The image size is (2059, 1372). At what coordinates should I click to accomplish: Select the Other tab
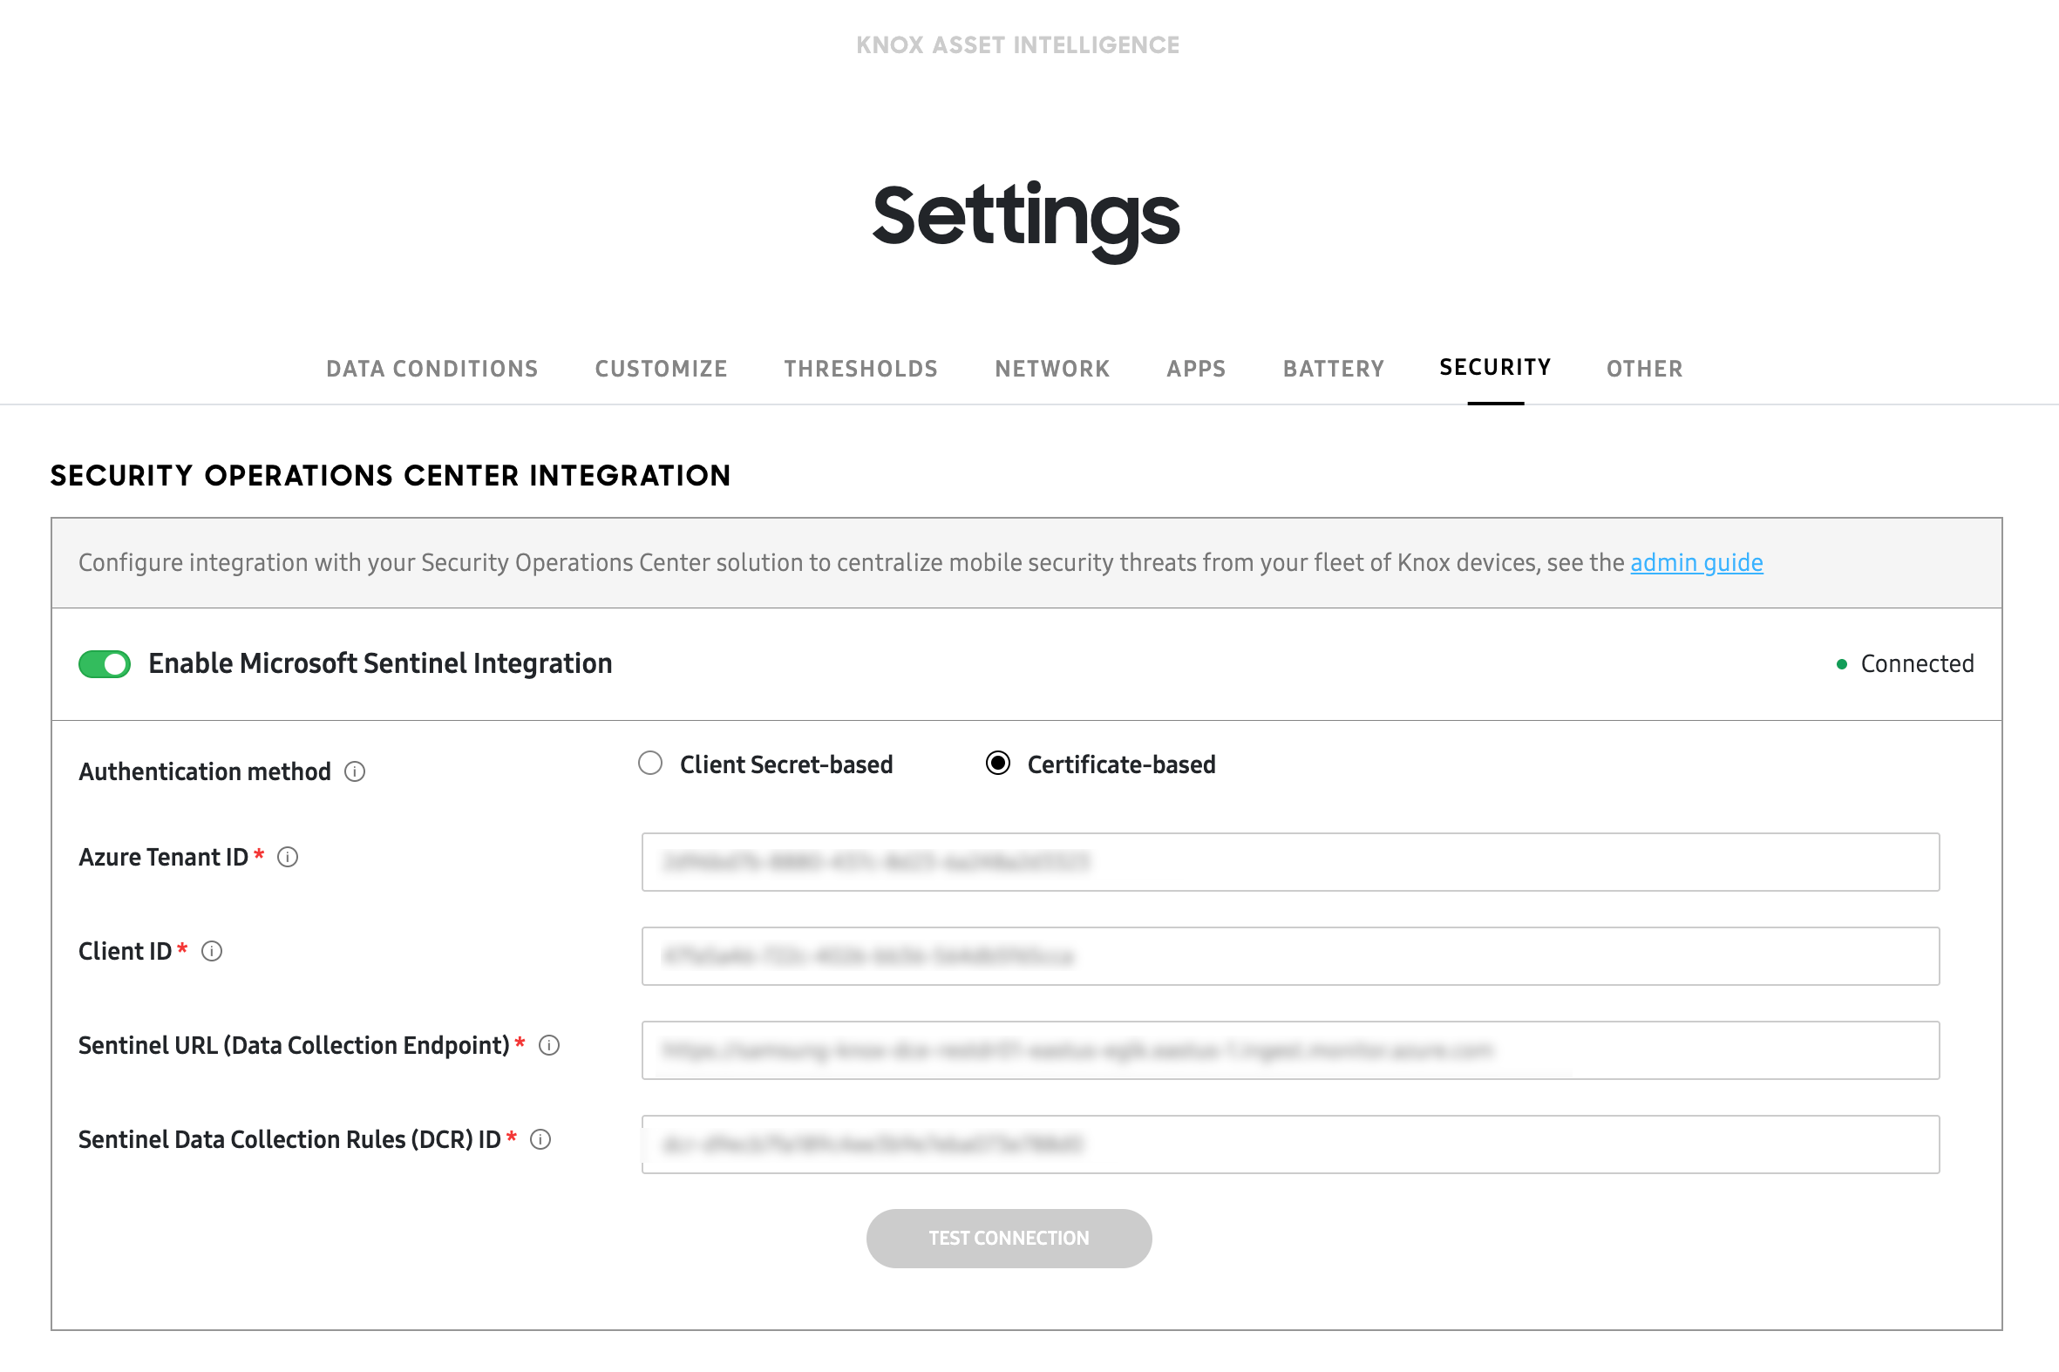(1645, 369)
